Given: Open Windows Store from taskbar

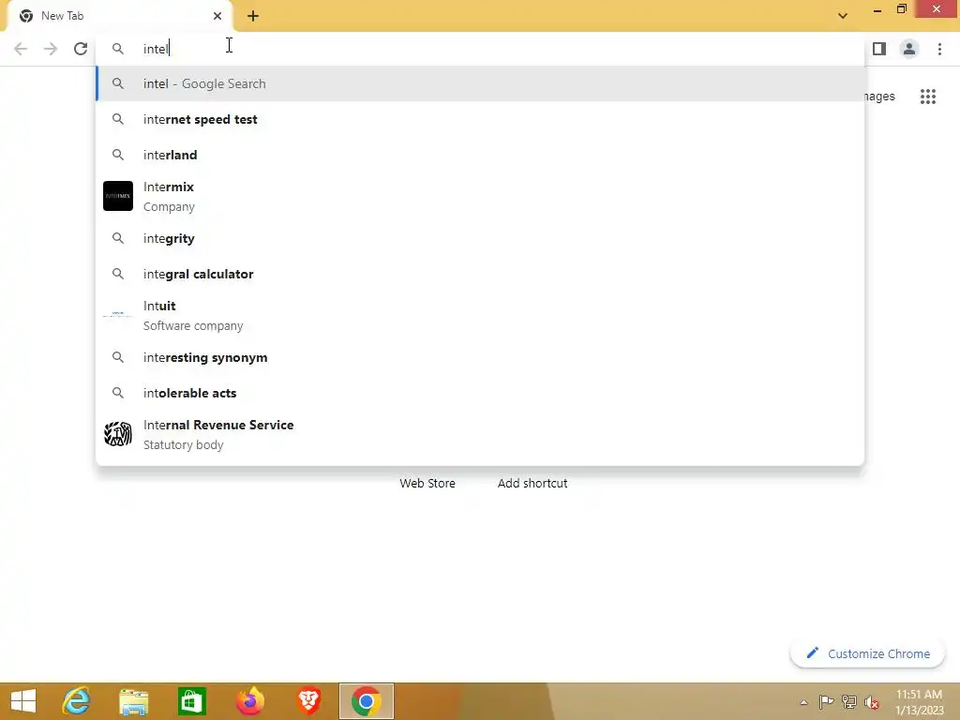Looking at the screenshot, I should pyautogui.click(x=191, y=701).
